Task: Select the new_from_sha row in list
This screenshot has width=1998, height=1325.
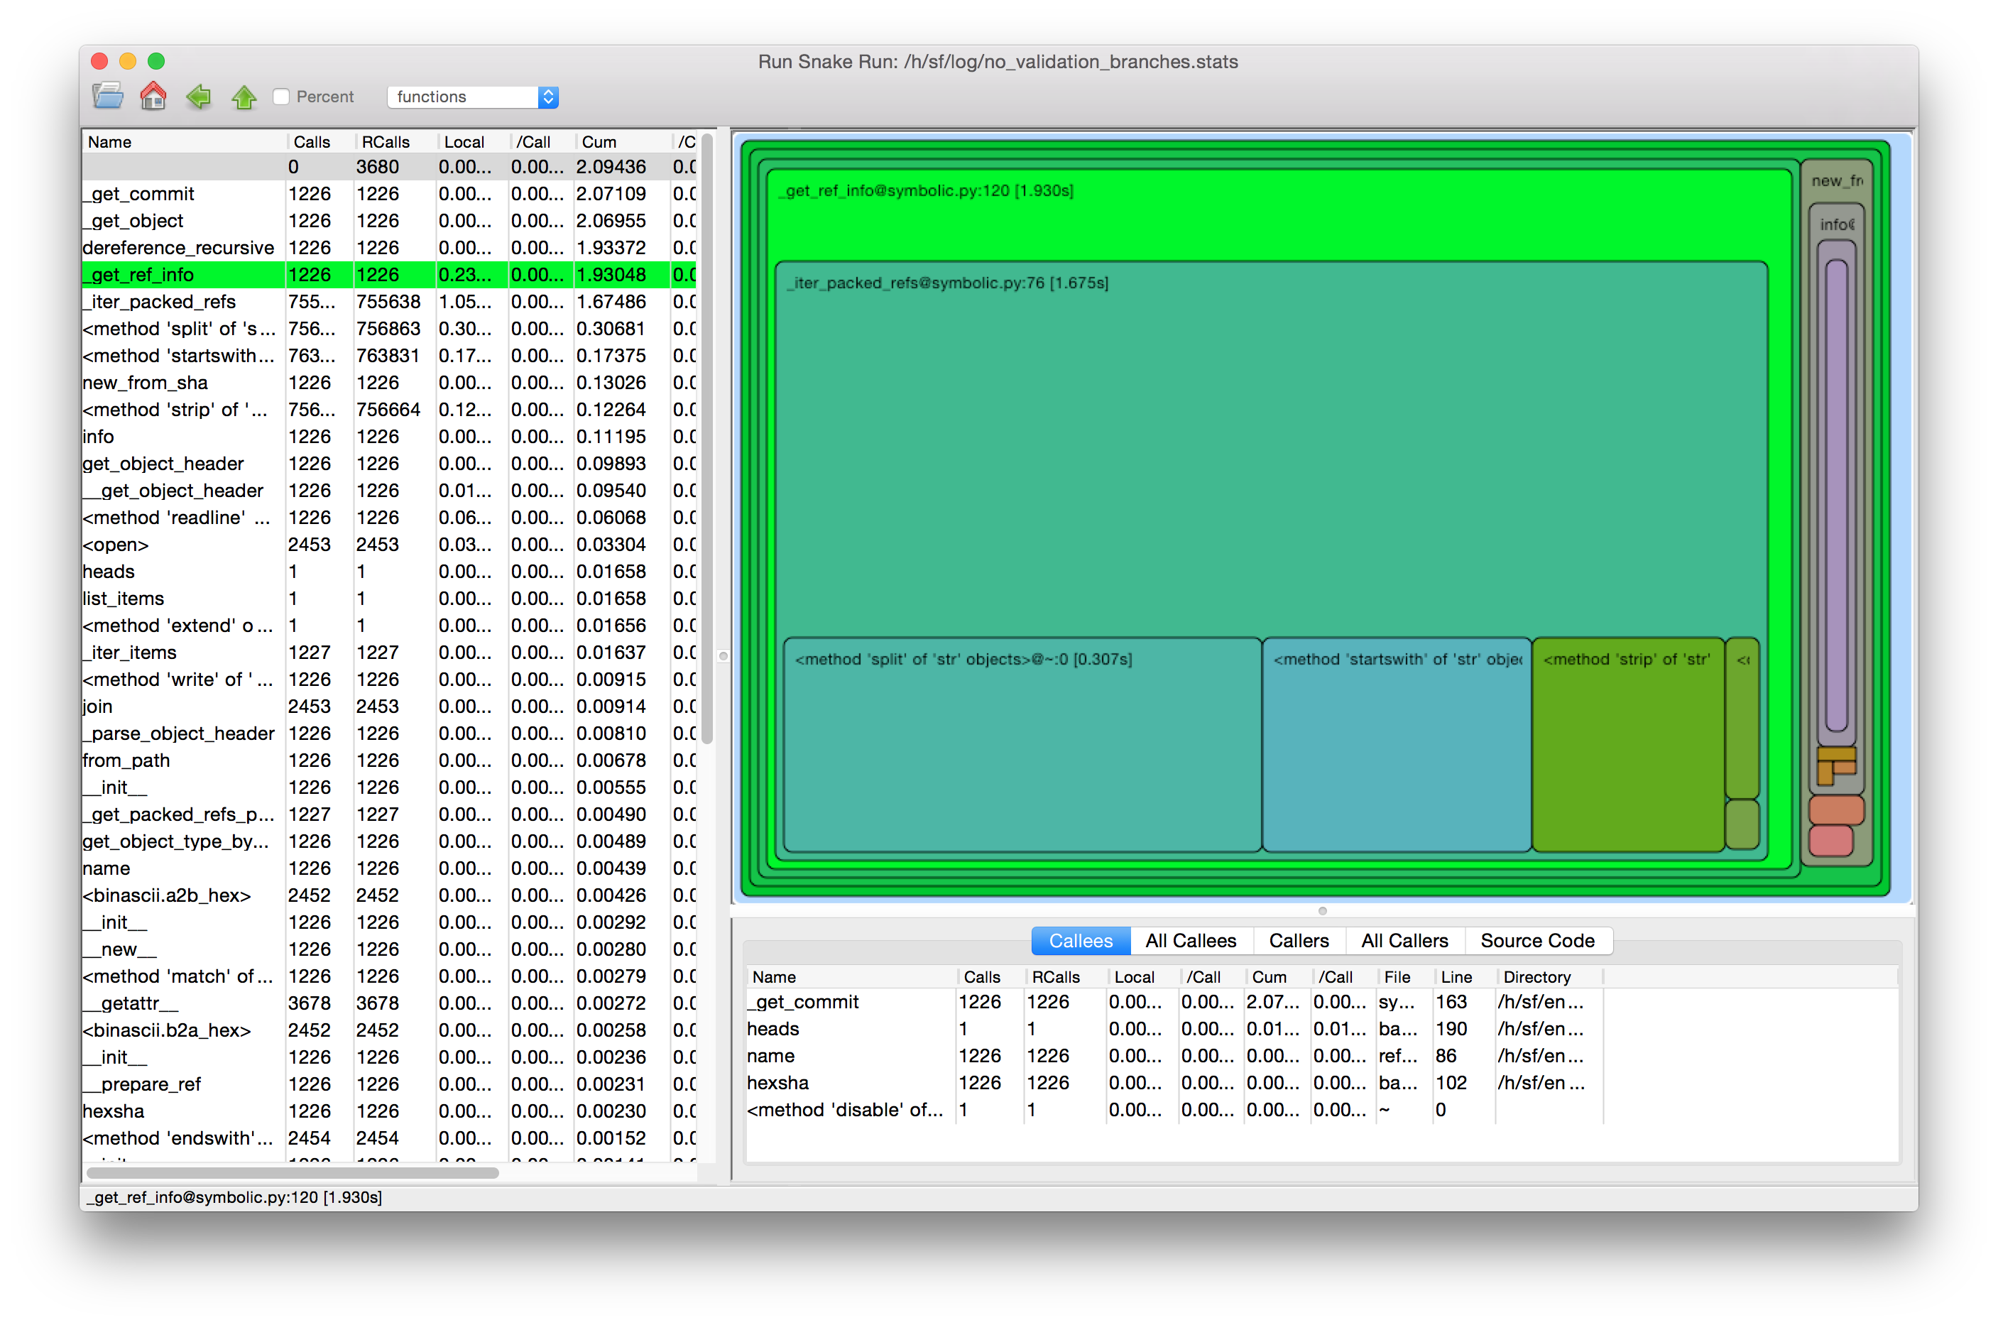Action: click(x=146, y=383)
